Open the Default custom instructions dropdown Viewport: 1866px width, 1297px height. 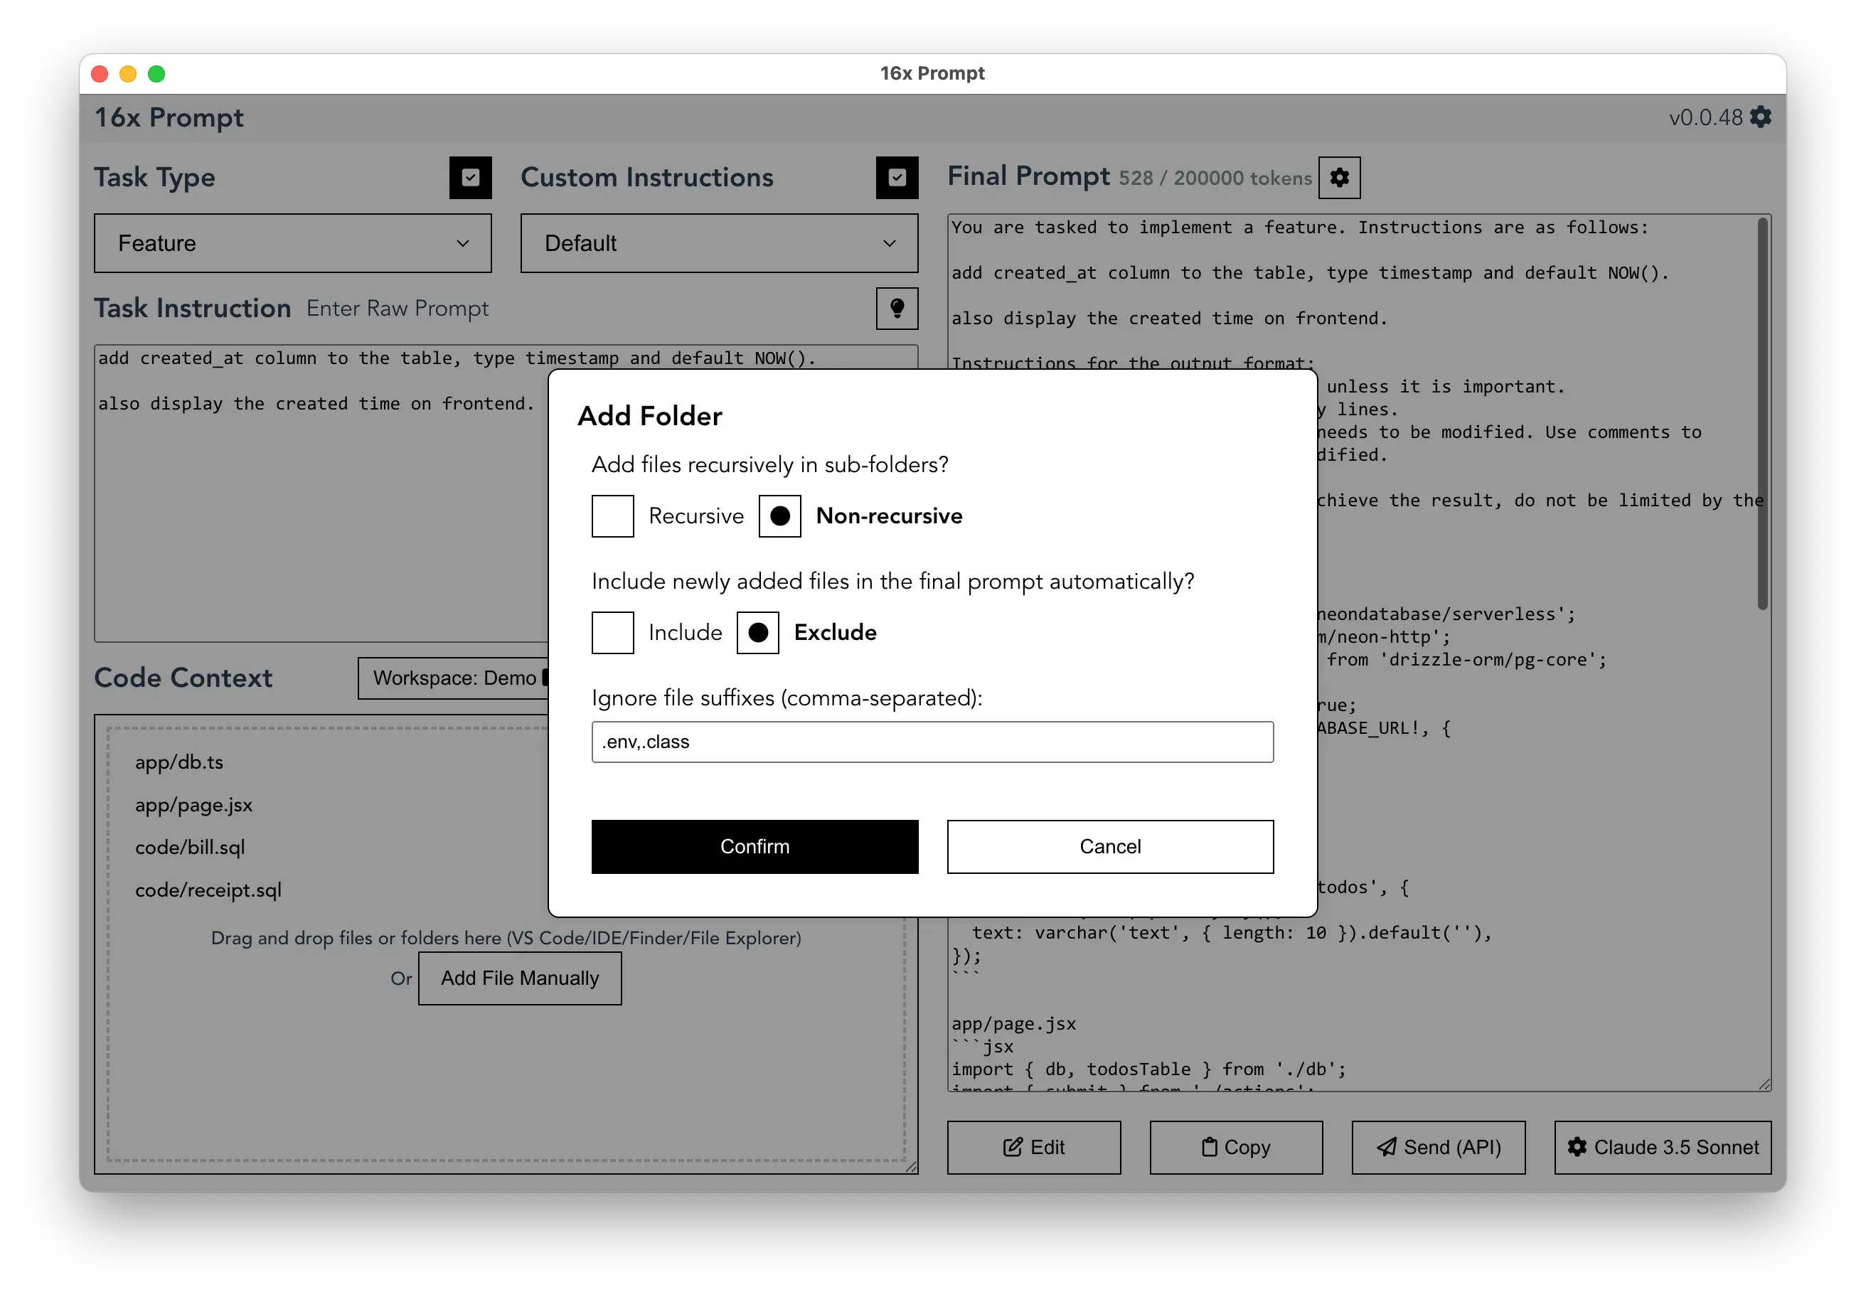coord(719,243)
